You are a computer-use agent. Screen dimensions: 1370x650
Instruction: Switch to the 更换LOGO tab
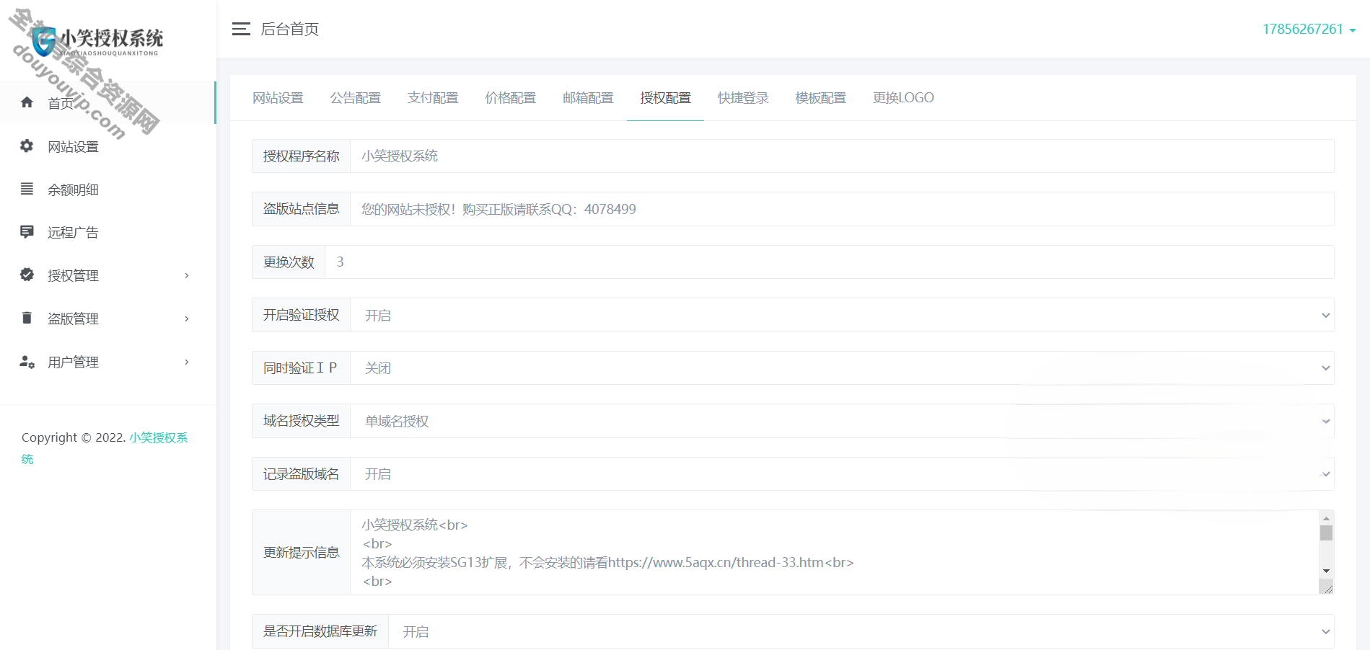point(903,98)
